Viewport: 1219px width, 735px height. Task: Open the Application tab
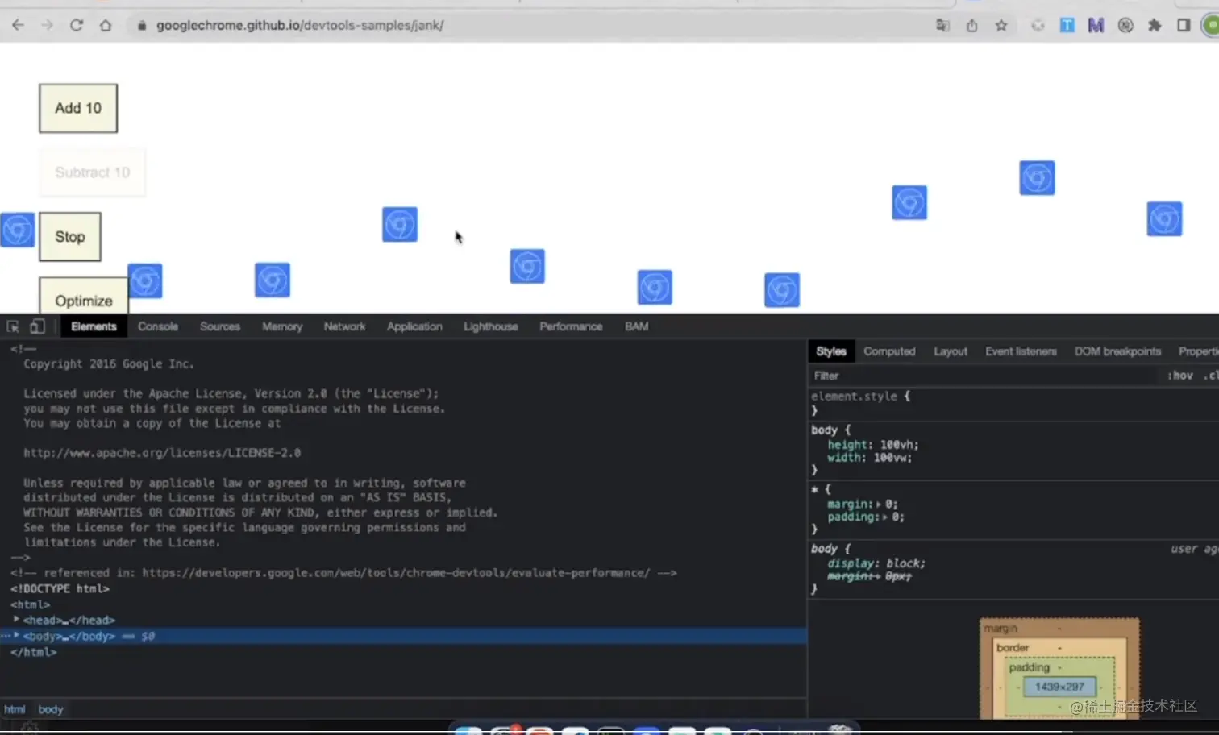click(x=414, y=326)
